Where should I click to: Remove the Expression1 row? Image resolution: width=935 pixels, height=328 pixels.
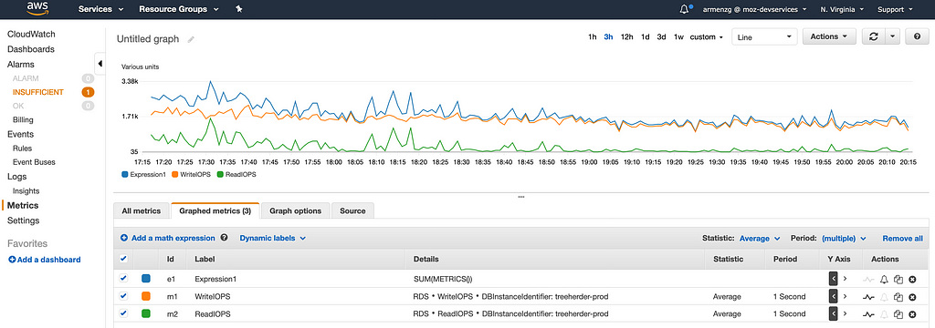click(x=912, y=279)
